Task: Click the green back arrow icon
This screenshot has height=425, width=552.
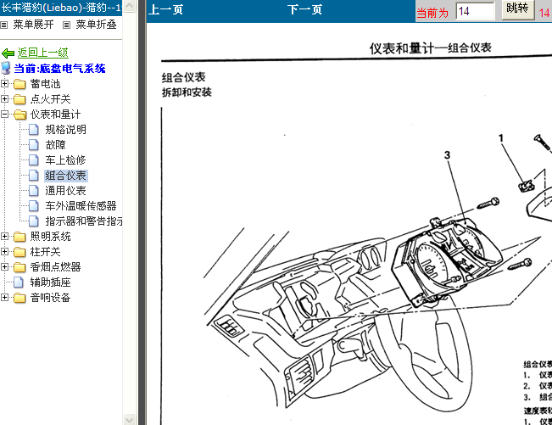Action: point(8,53)
